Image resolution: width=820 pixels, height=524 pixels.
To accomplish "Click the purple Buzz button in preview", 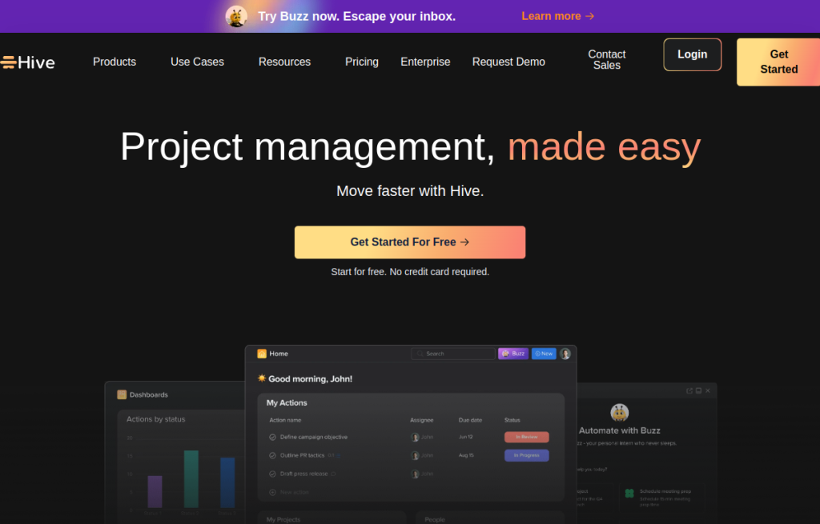I will pos(513,354).
